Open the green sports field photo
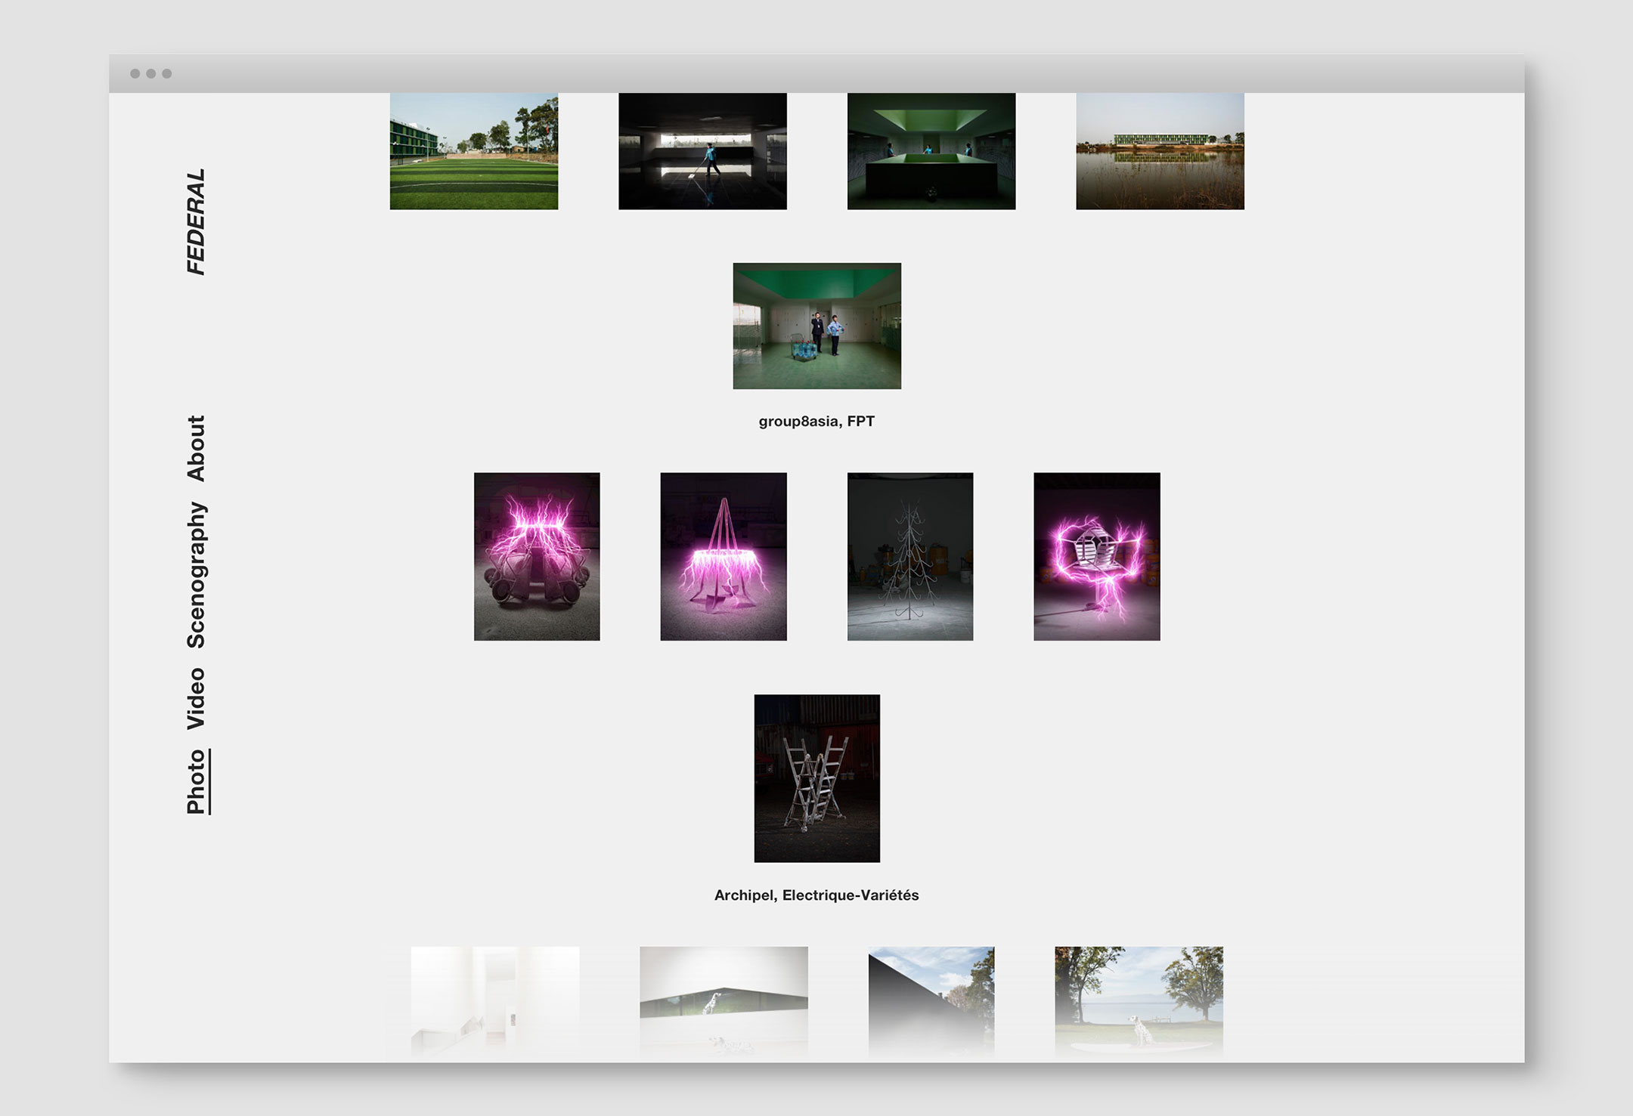 [474, 151]
